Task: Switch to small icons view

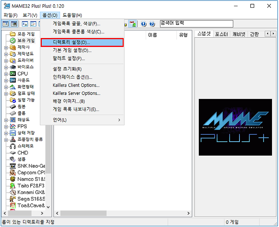Action: [33, 24]
